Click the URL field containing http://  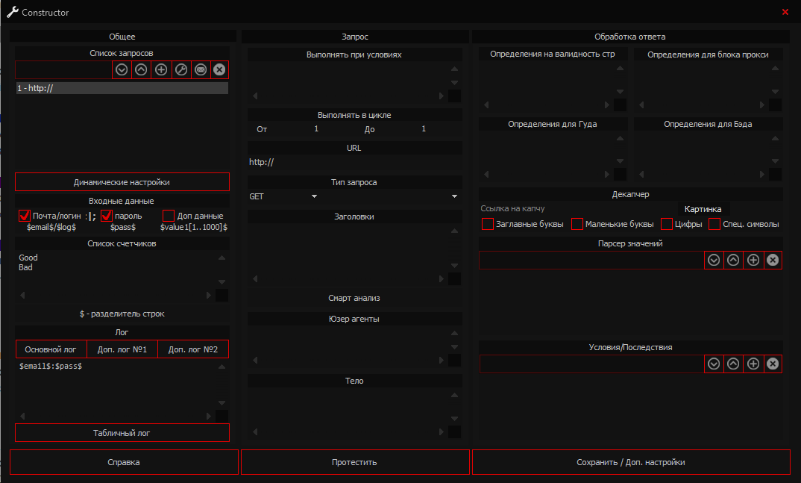(x=354, y=162)
